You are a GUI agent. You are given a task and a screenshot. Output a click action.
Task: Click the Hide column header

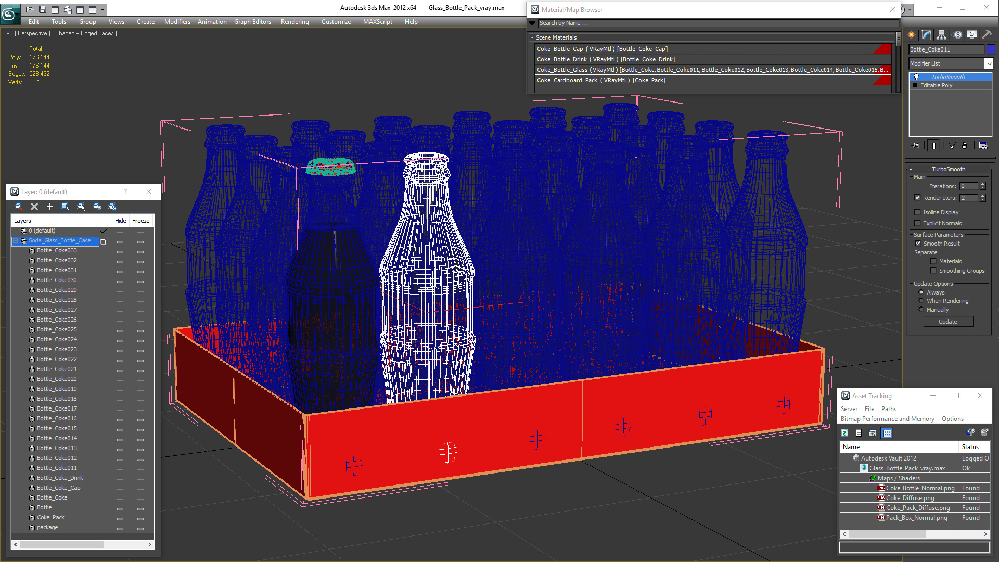pos(120,221)
